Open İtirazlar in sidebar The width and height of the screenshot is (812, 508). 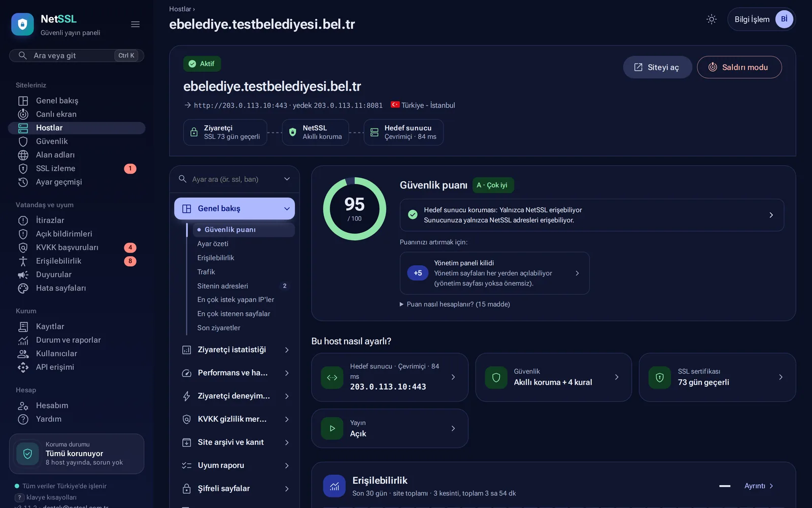point(77,220)
